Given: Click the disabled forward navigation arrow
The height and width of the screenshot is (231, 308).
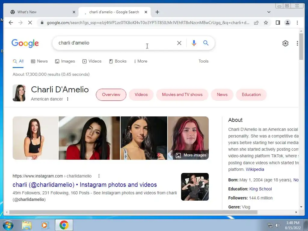Looking at the screenshot, I should 20,23.
